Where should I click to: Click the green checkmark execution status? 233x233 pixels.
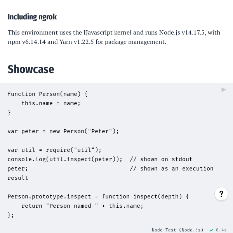pyautogui.click(x=211, y=230)
